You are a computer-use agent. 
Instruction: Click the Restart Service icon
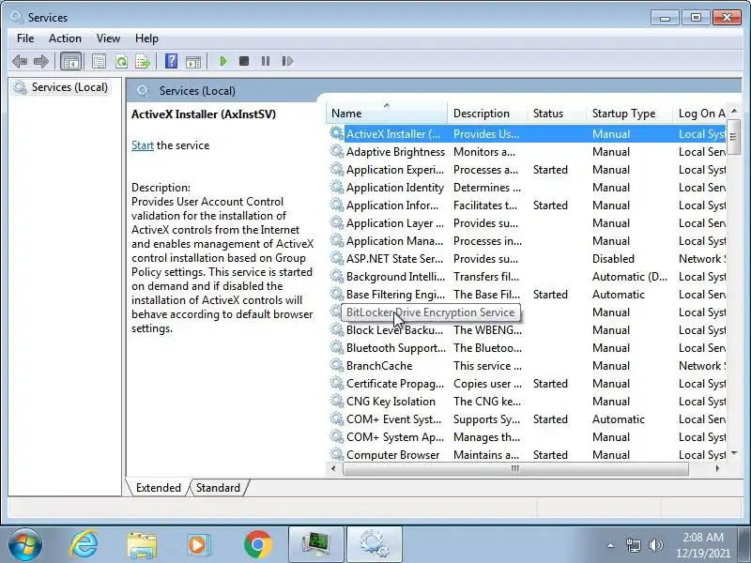pyautogui.click(x=287, y=61)
